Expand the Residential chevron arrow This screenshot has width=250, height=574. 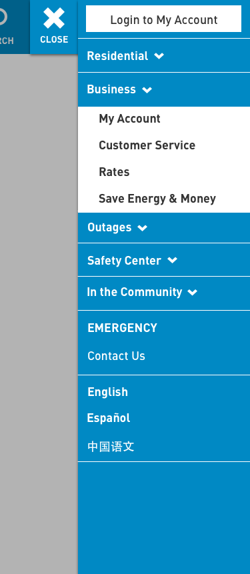point(159,56)
